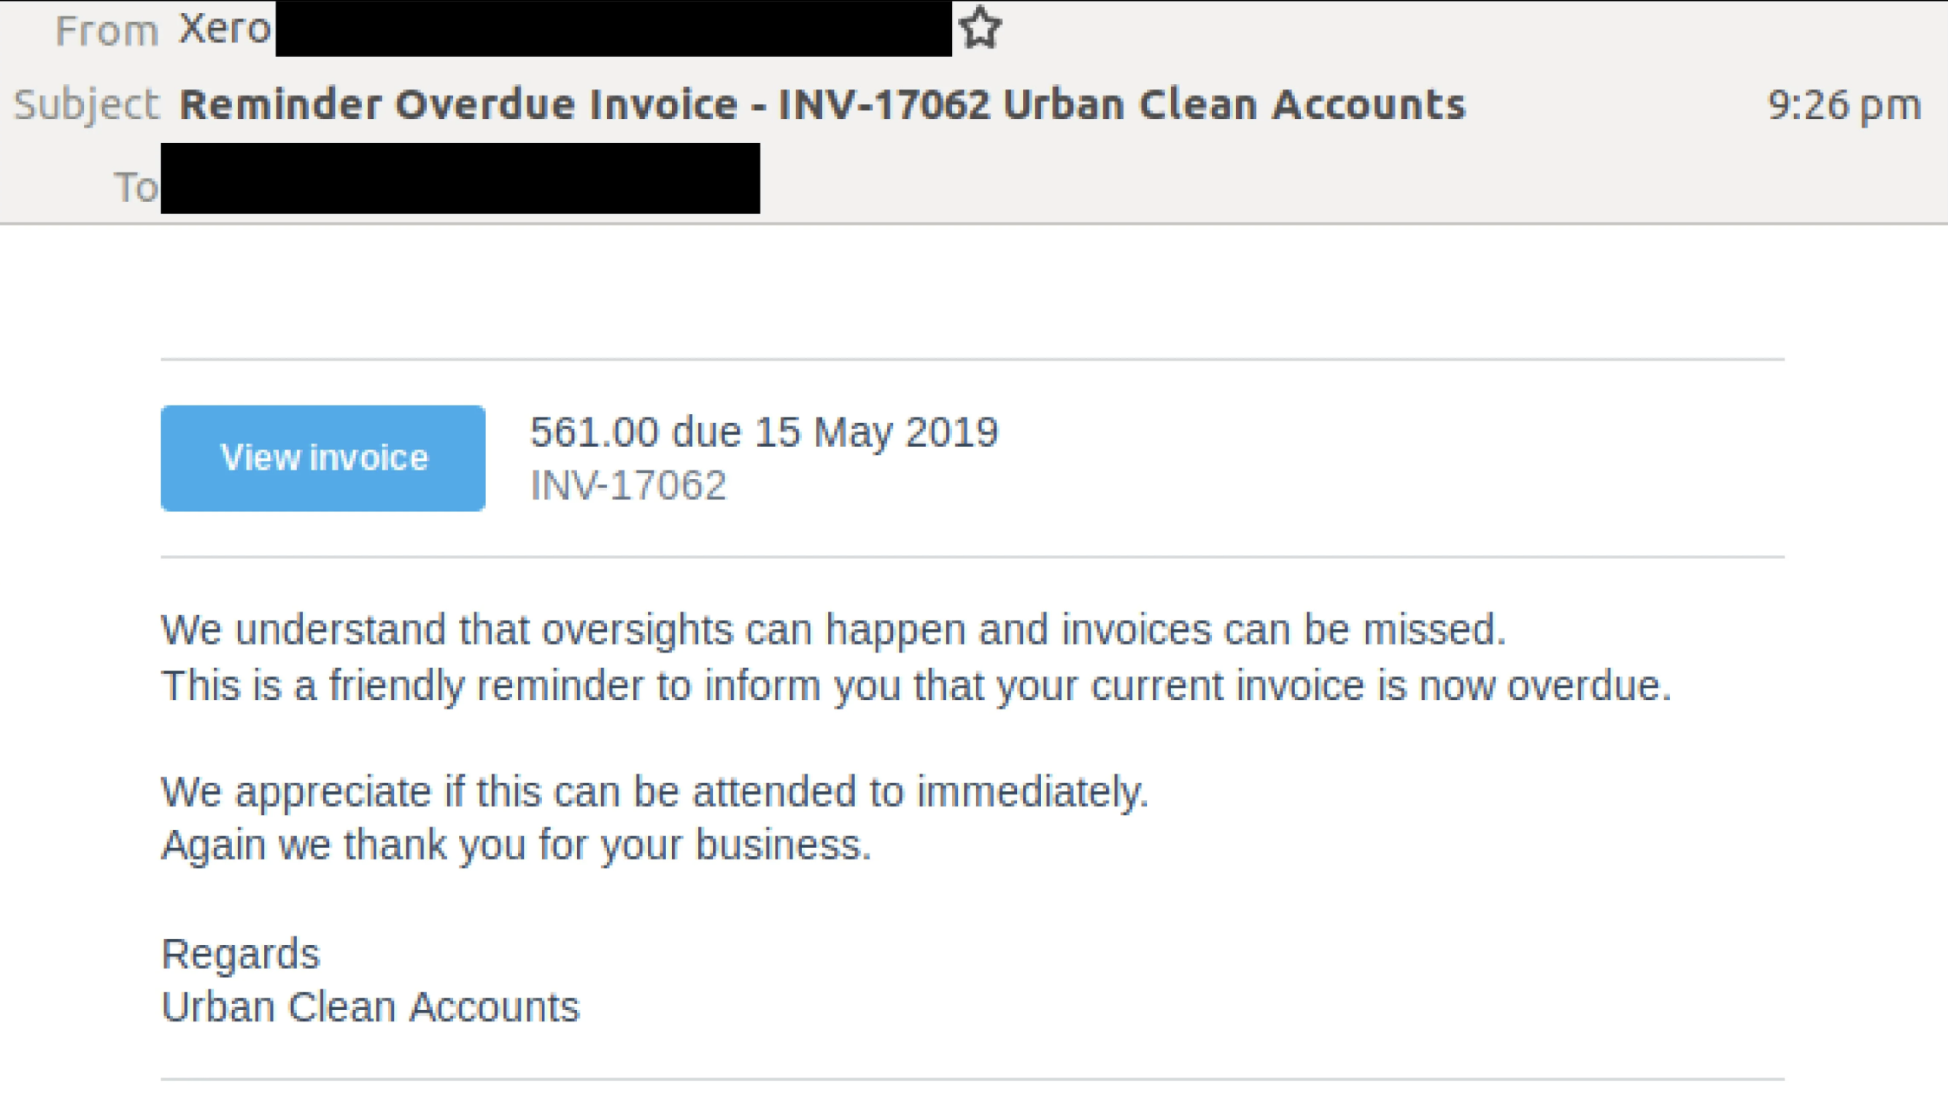This screenshot has height=1096, width=1948.
Task: Click the blue View invoice button
Action: coord(323,458)
